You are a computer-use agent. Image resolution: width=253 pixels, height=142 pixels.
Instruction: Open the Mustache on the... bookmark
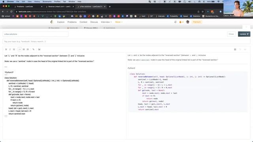coord(211,16)
